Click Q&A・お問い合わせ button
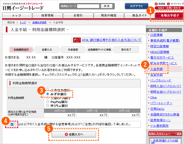The image size is (184, 144). [x=169, y=8]
